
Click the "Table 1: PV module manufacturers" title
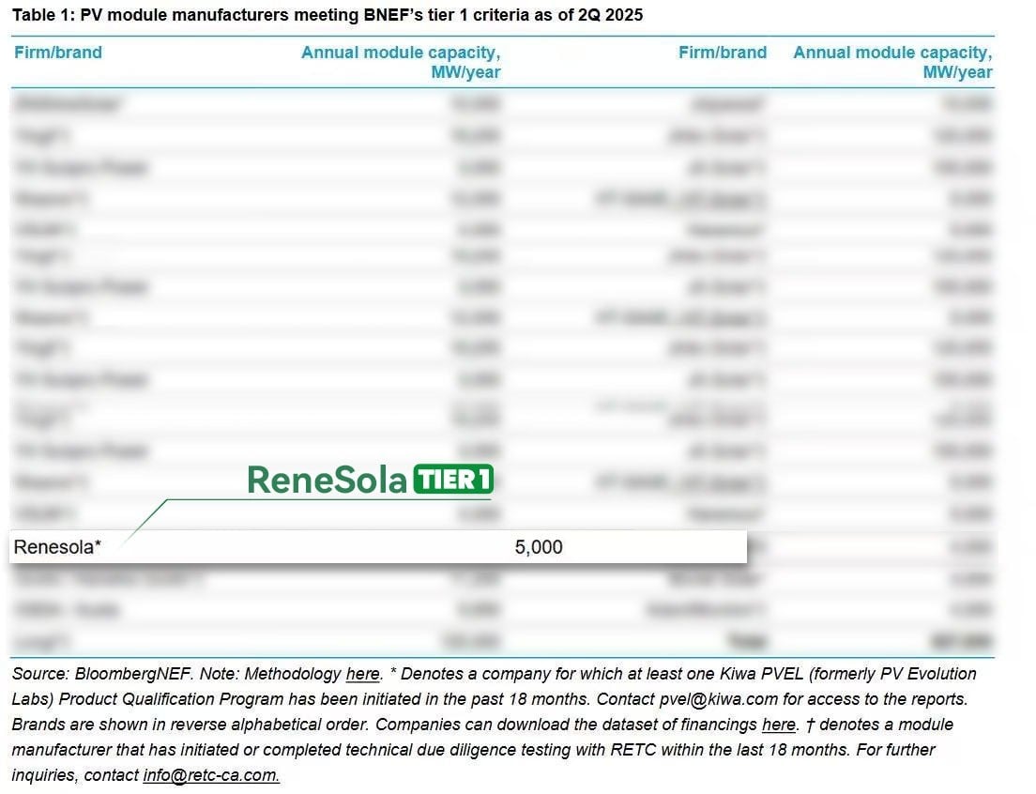click(328, 14)
